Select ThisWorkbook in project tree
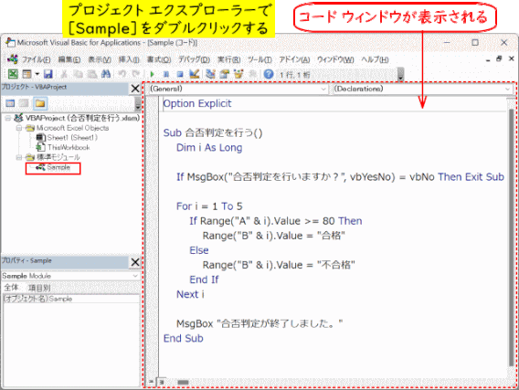 (69, 148)
